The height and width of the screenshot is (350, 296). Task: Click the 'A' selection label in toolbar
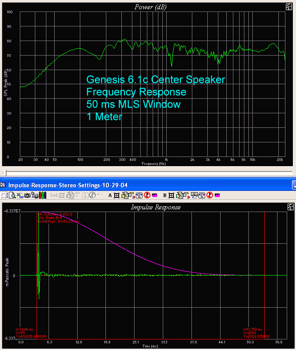pos(110,196)
